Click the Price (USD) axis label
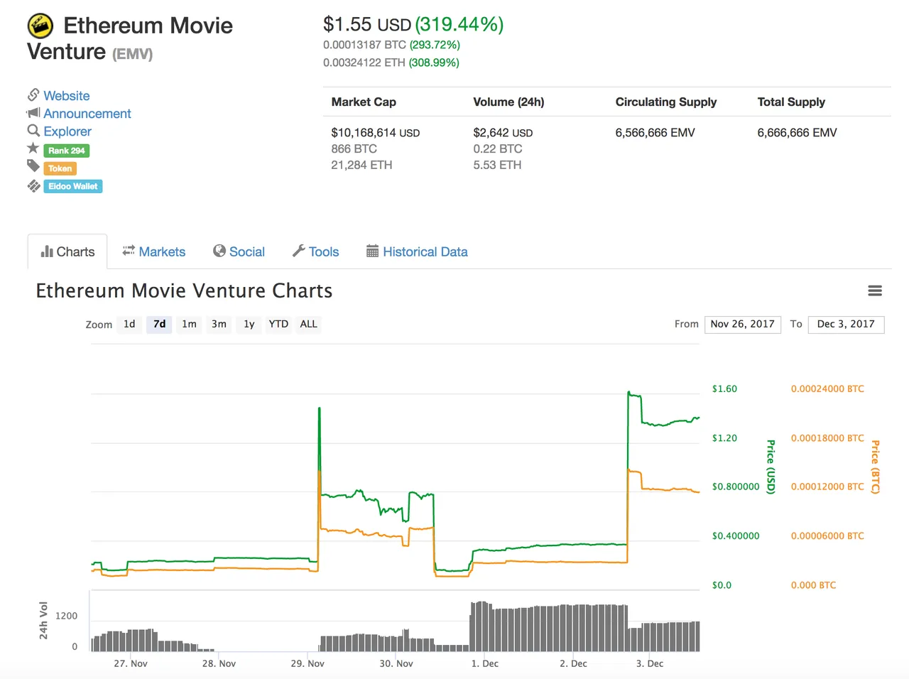The height and width of the screenshot is (679, 909). tap(771, 467)
